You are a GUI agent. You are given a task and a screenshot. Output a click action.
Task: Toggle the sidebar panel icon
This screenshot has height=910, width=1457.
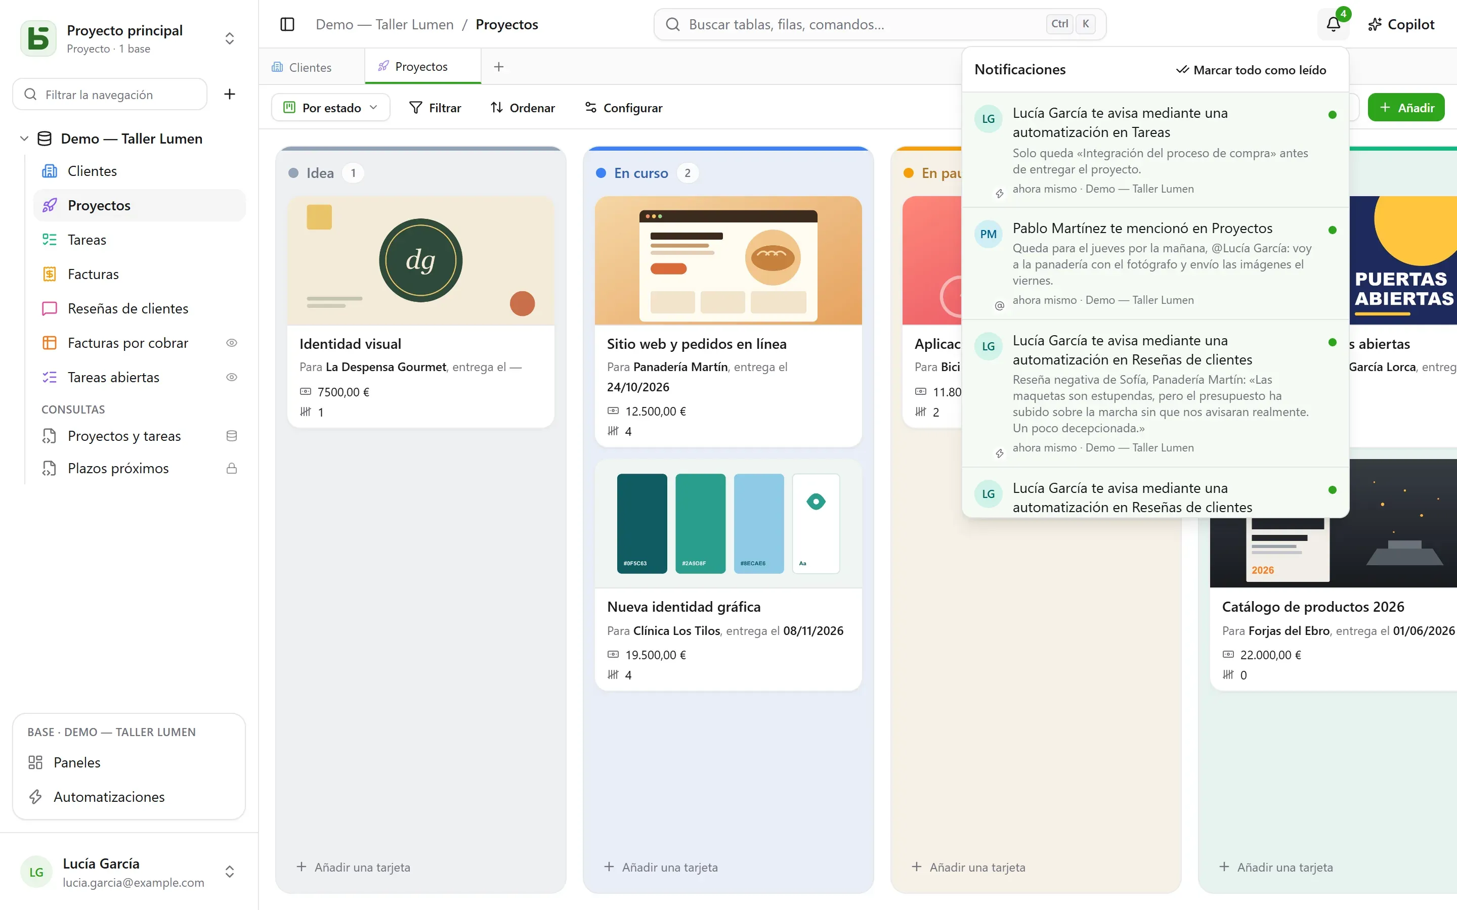click(287, 24)
